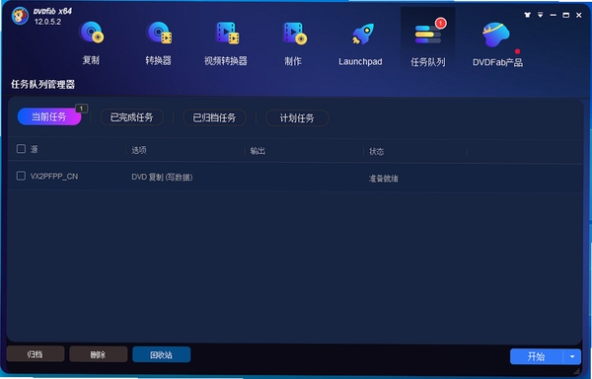Click the DVD 复制 option text
Image resolution: width=592 pixels, height=379 pixels.
162,177
